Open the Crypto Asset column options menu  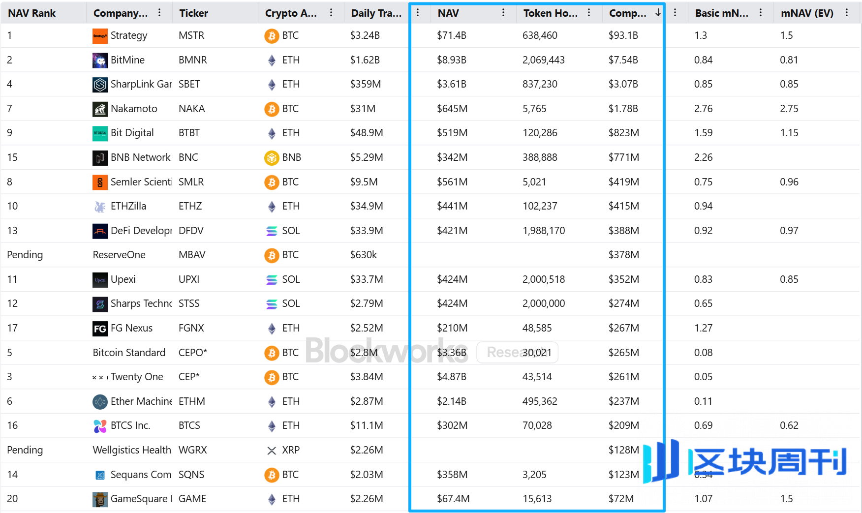[x=331, y=13]
